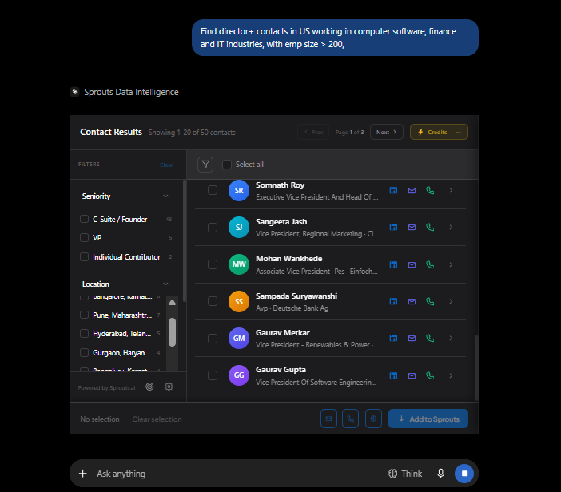
Task: Go to the Next results page
Action: coord(387,132)
